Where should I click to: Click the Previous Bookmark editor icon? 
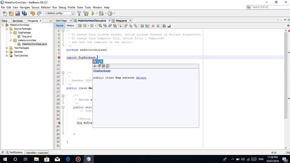click(126, 26)
